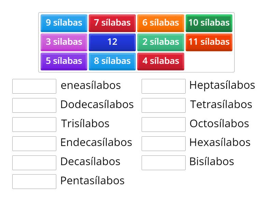
Task: Select the "12" dark blue tile
Action: 112,42
